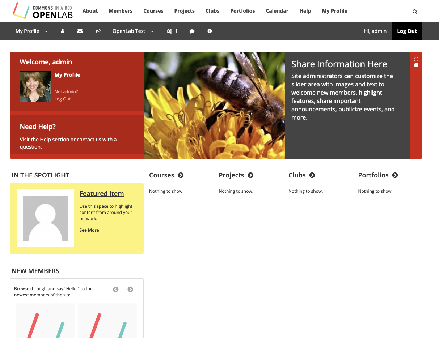
Task: Open the gears activity icon showing 1
Action: click(172, 31)
